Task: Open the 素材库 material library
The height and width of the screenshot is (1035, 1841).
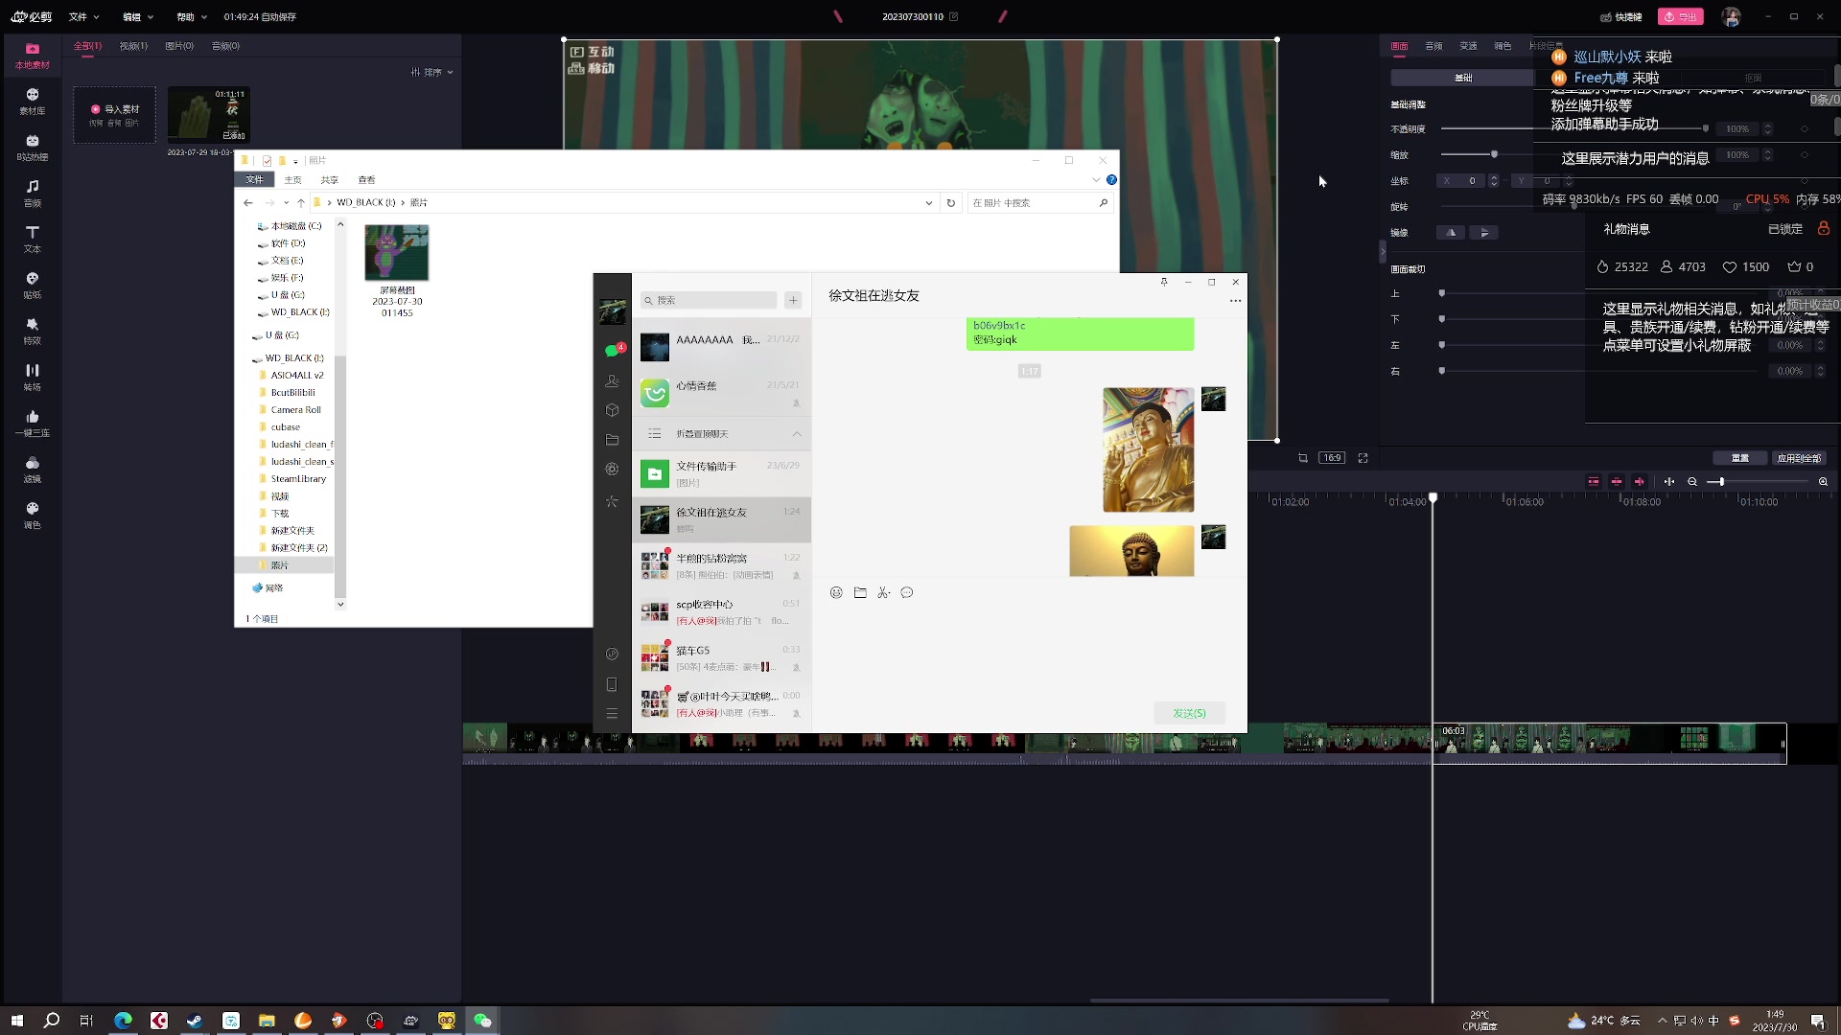Action: [32, 101]
